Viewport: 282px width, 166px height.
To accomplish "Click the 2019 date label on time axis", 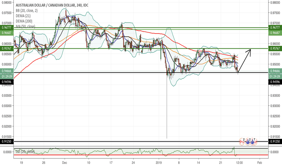I will (159, 163).
